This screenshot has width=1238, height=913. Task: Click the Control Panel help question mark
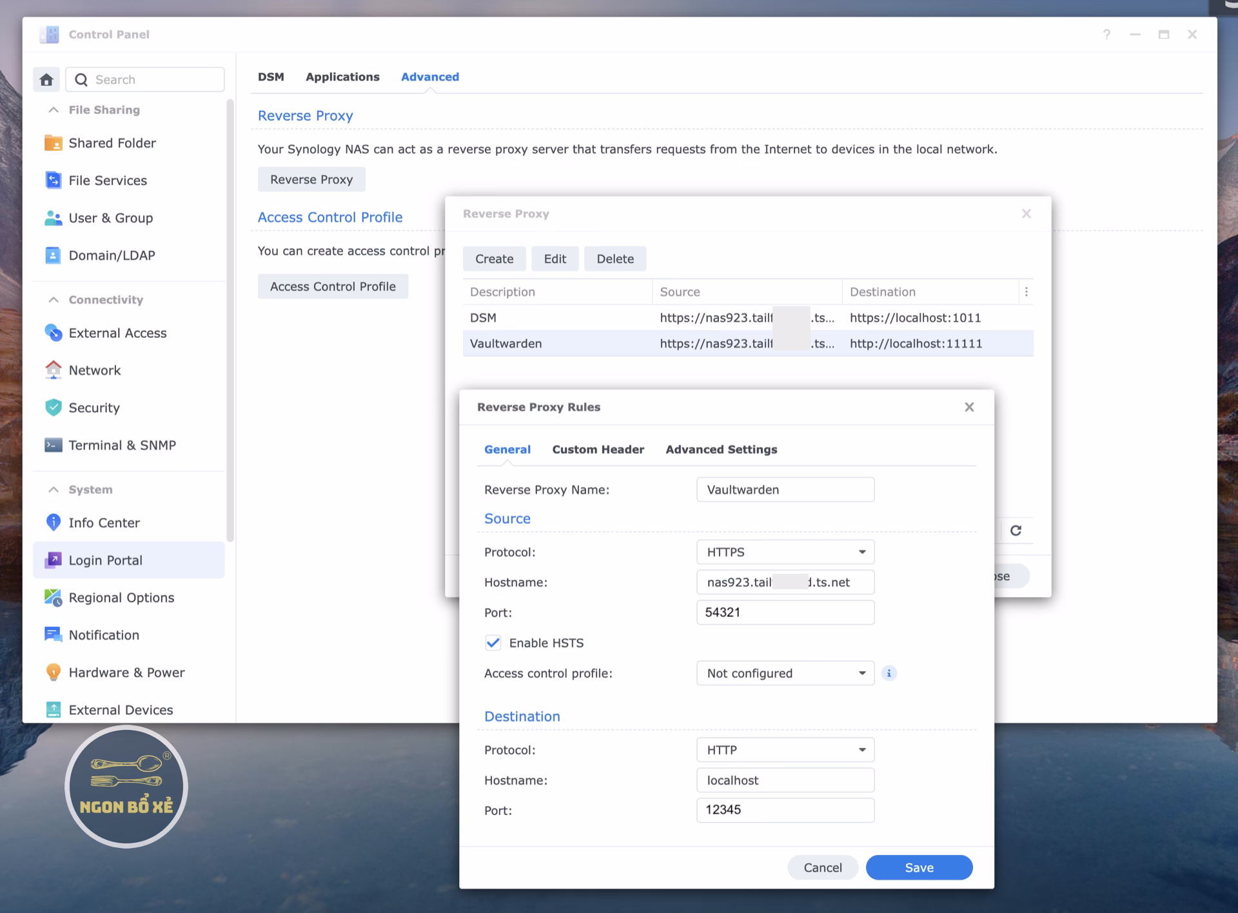1106,34
